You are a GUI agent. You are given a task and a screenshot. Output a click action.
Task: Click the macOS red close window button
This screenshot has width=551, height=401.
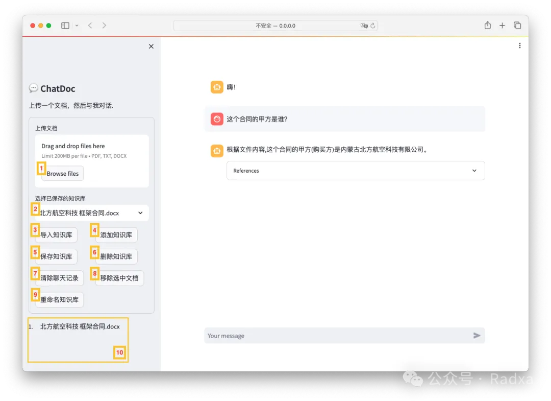point(33,26)
